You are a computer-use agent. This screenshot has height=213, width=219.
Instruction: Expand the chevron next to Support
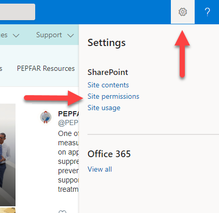pos(70,36)
